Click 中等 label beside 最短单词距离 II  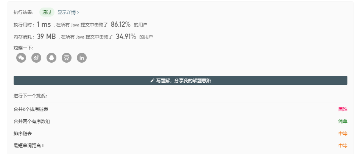click(x=342, y=145)
